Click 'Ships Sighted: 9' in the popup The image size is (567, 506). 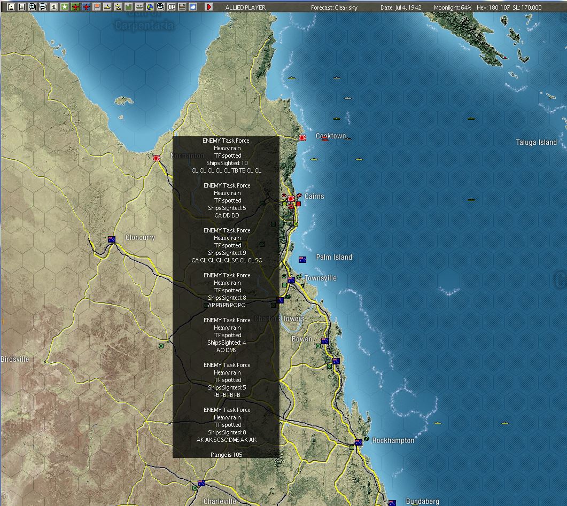(x=227, y=253)
